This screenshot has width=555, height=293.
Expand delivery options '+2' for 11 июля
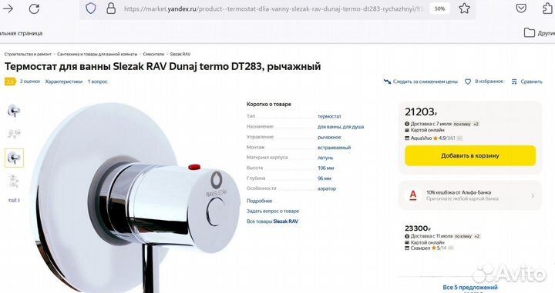[477, 236]
